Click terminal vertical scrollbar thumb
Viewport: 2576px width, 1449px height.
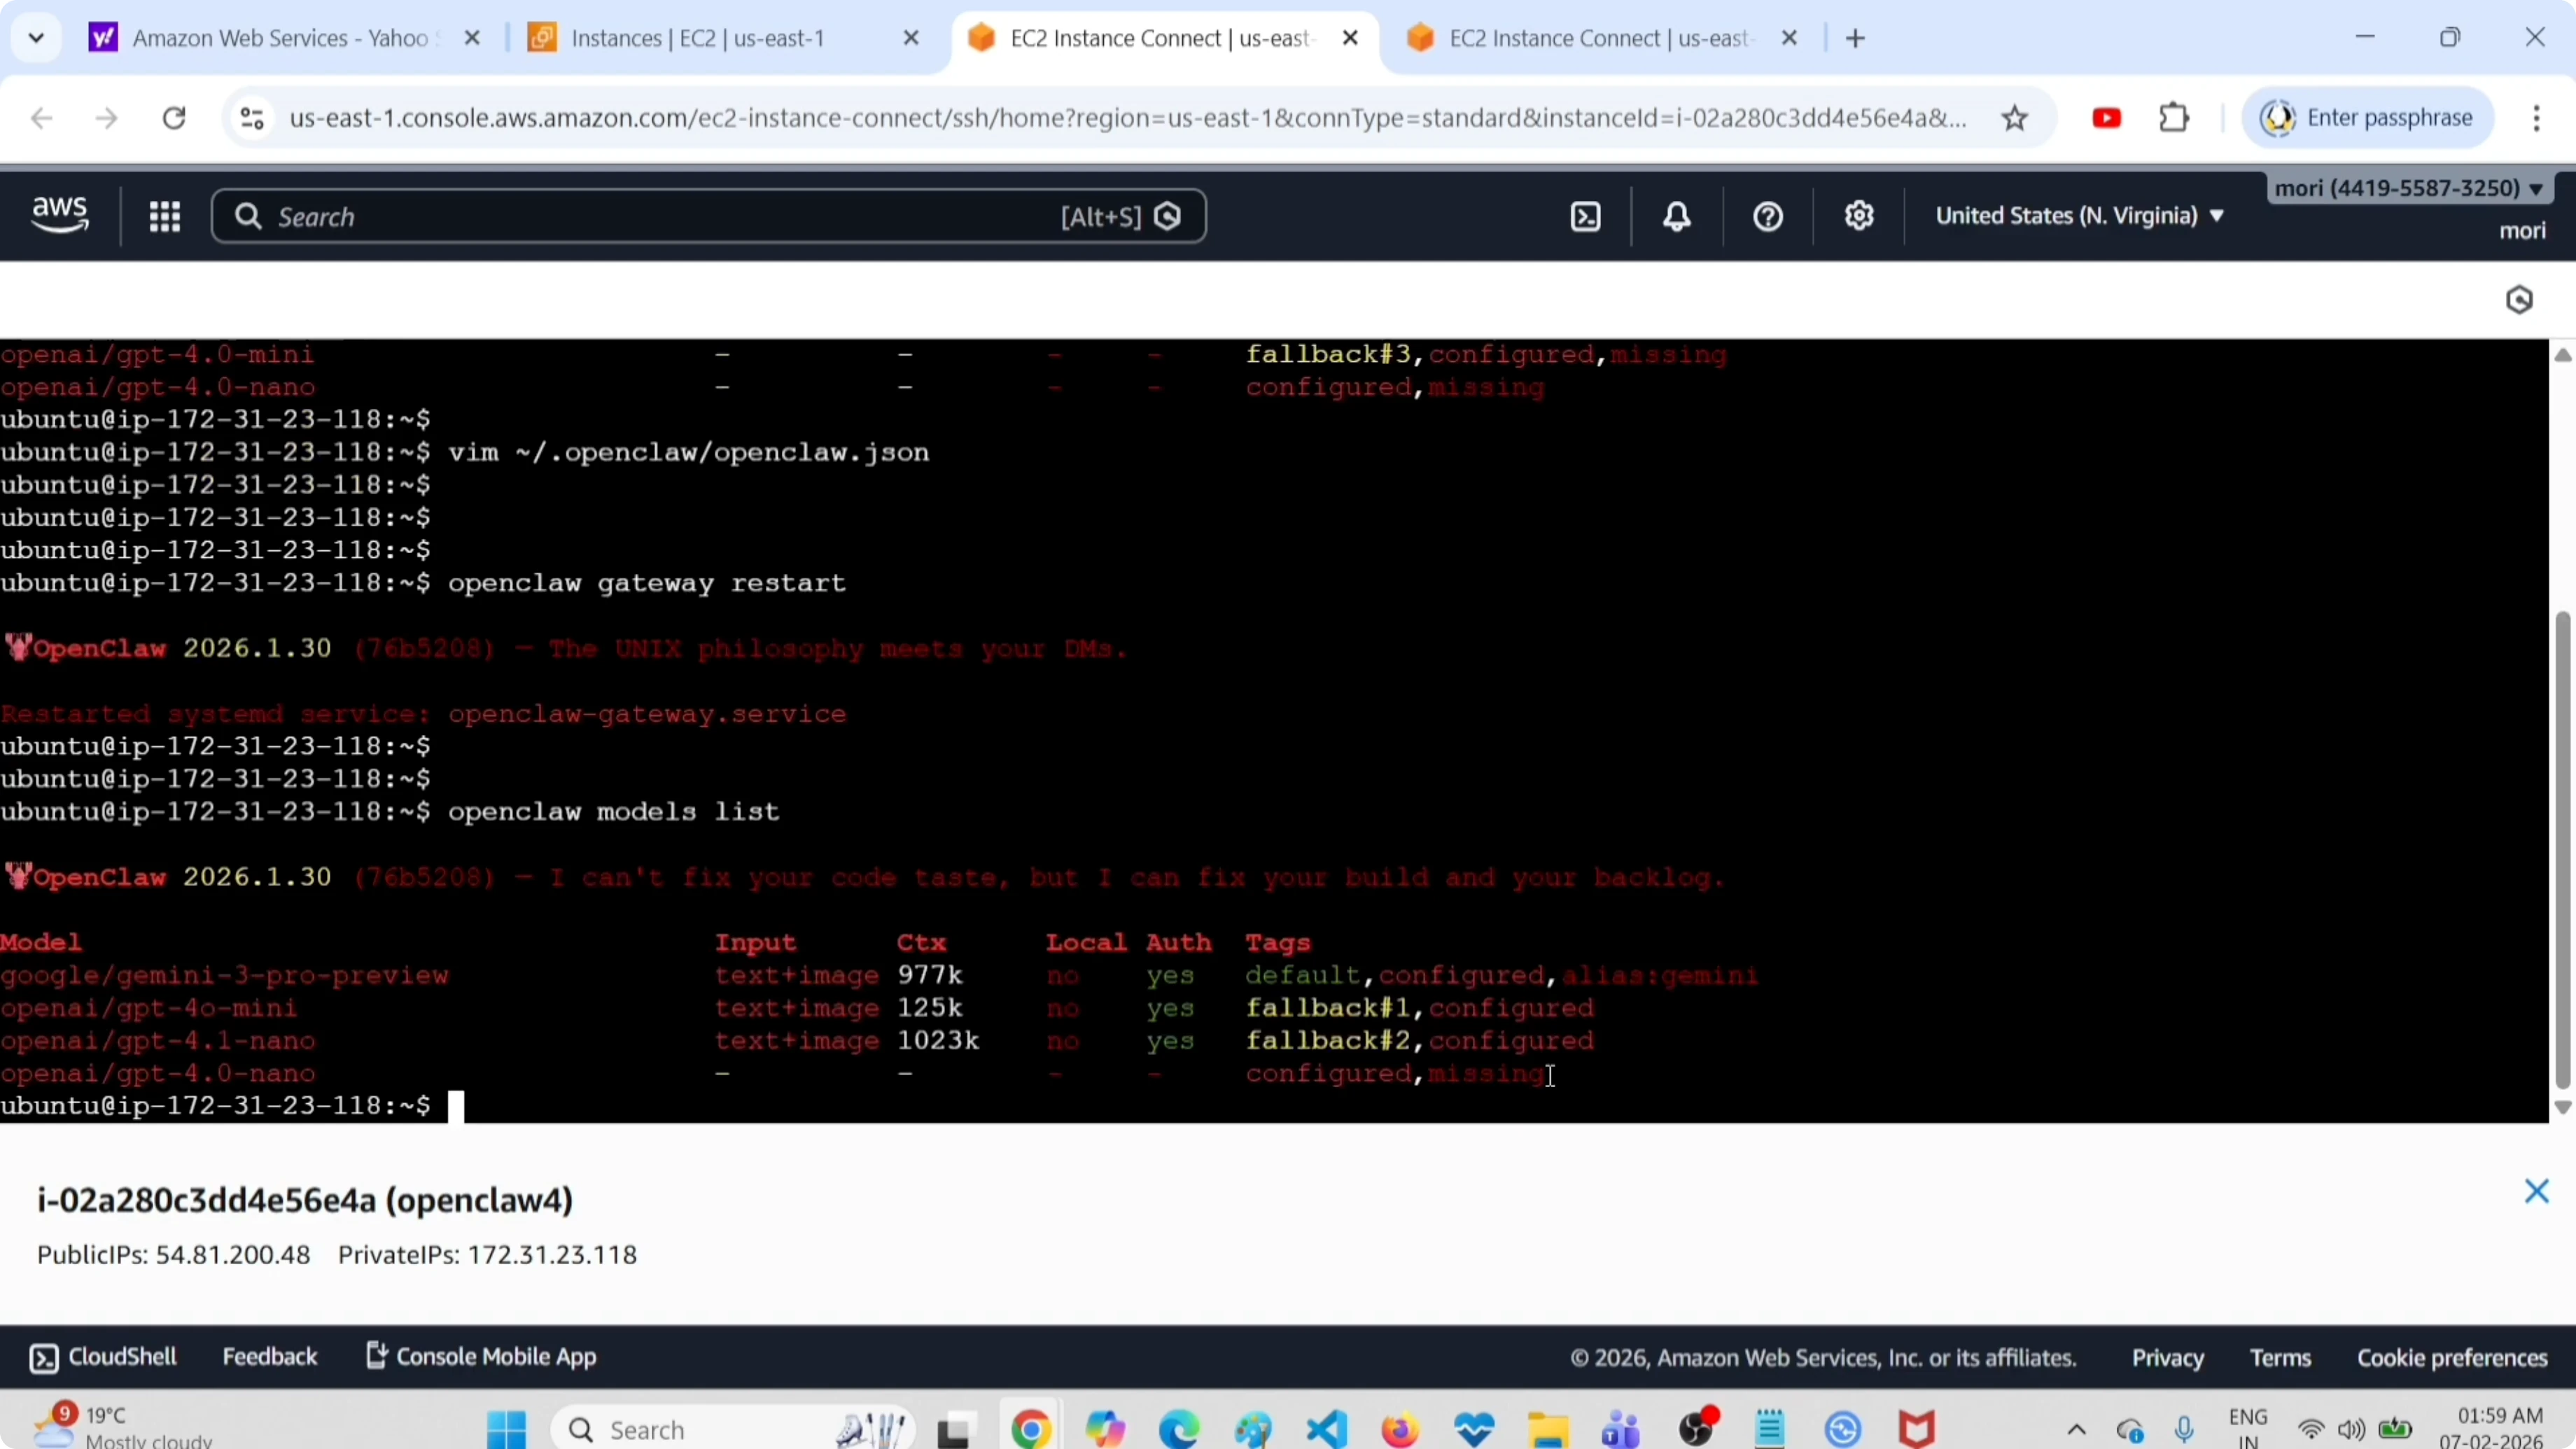coord(2562,850)
